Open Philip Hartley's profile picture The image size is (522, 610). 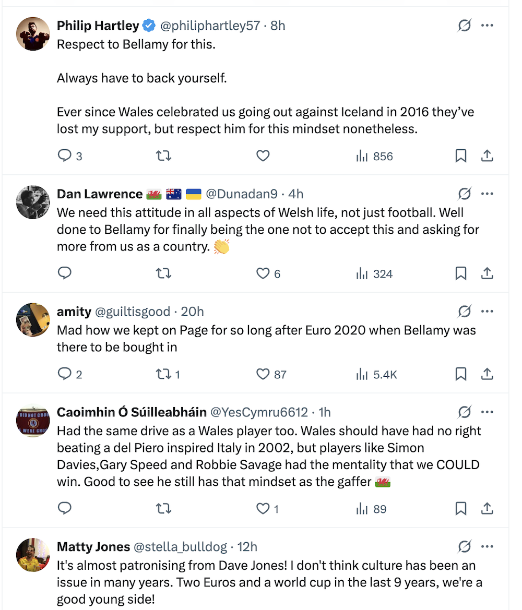(x=33, y=33)
